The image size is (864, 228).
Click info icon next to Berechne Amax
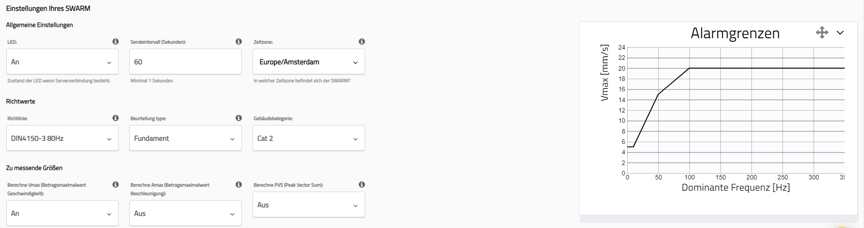(239, 184)
